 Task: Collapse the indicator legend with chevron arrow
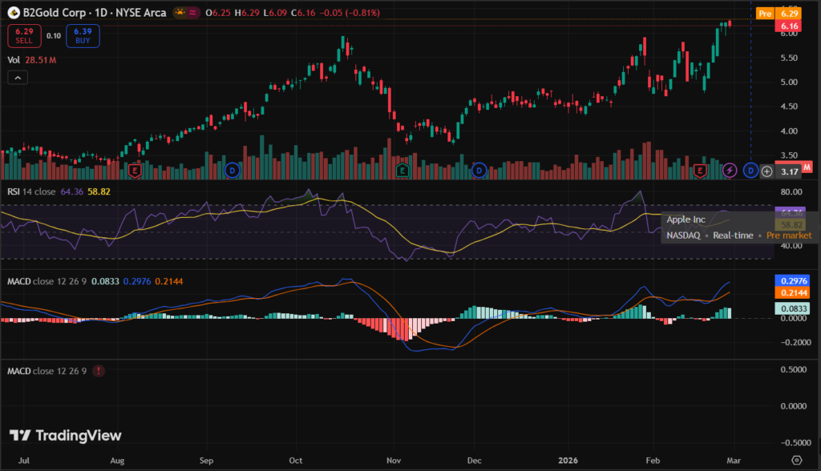click(18, 77)
